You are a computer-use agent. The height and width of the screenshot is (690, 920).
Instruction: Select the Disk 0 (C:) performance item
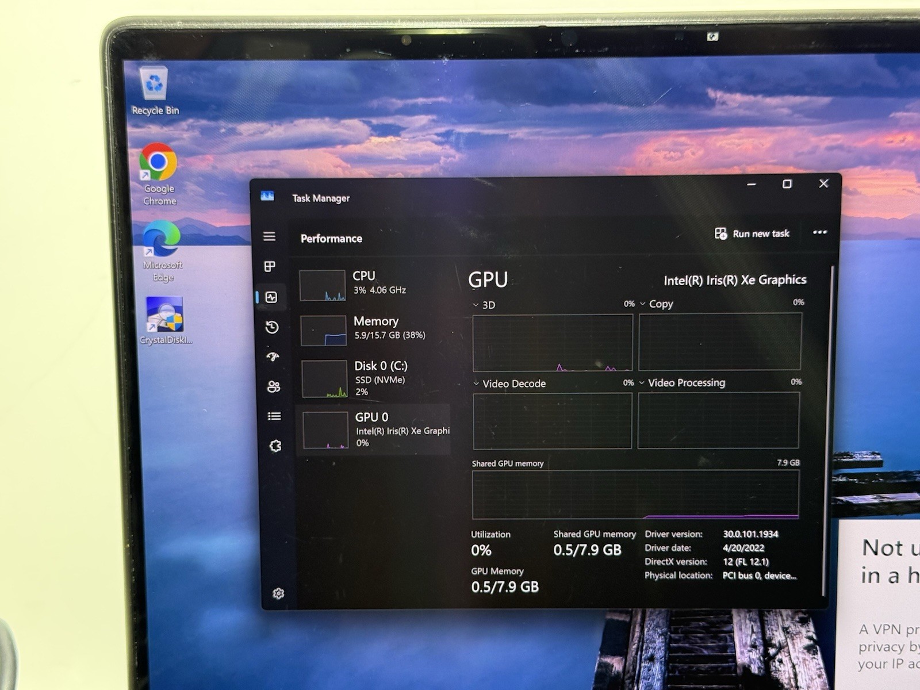[374, 378]
